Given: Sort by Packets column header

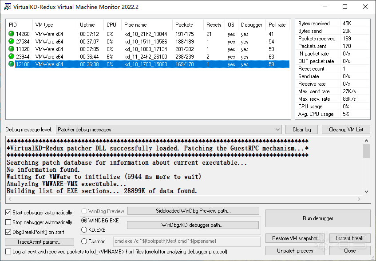Looking at the screenshot, I should (x=188, y=25).
